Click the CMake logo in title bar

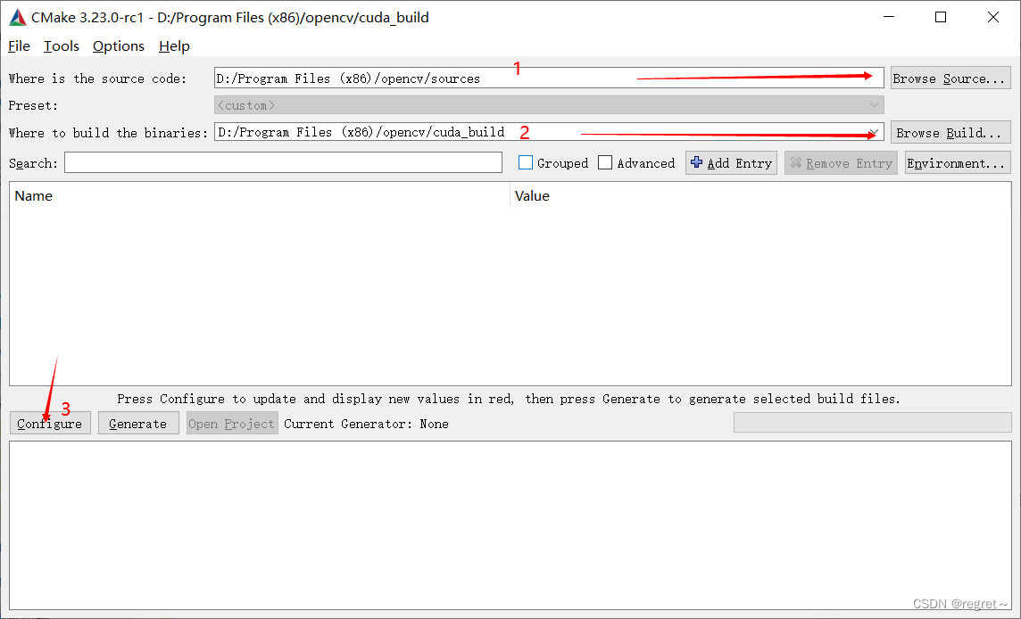18,18
